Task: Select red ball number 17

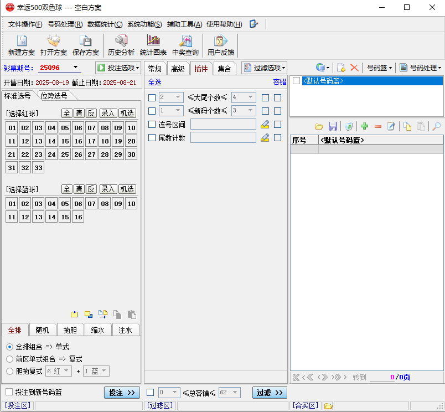Action: 91,141
